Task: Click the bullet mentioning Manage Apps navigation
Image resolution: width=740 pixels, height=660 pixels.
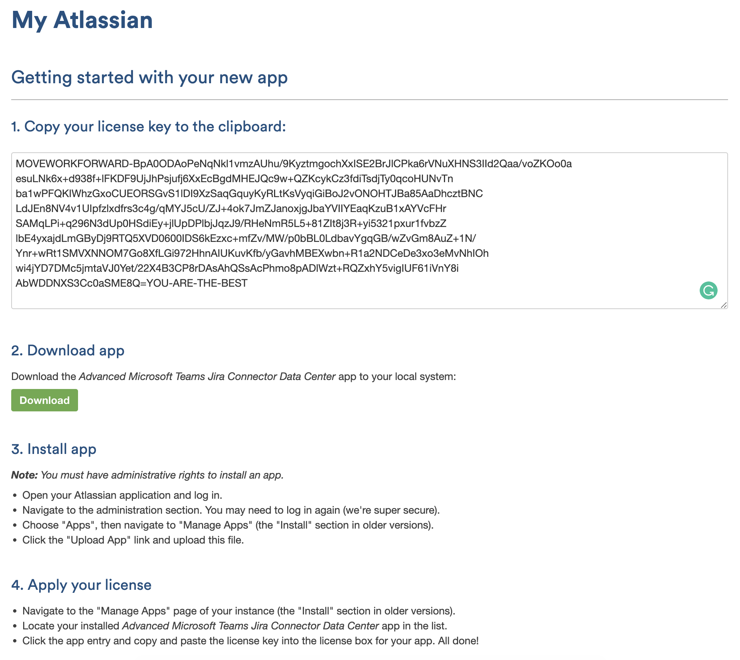Action: pos(227,525)
